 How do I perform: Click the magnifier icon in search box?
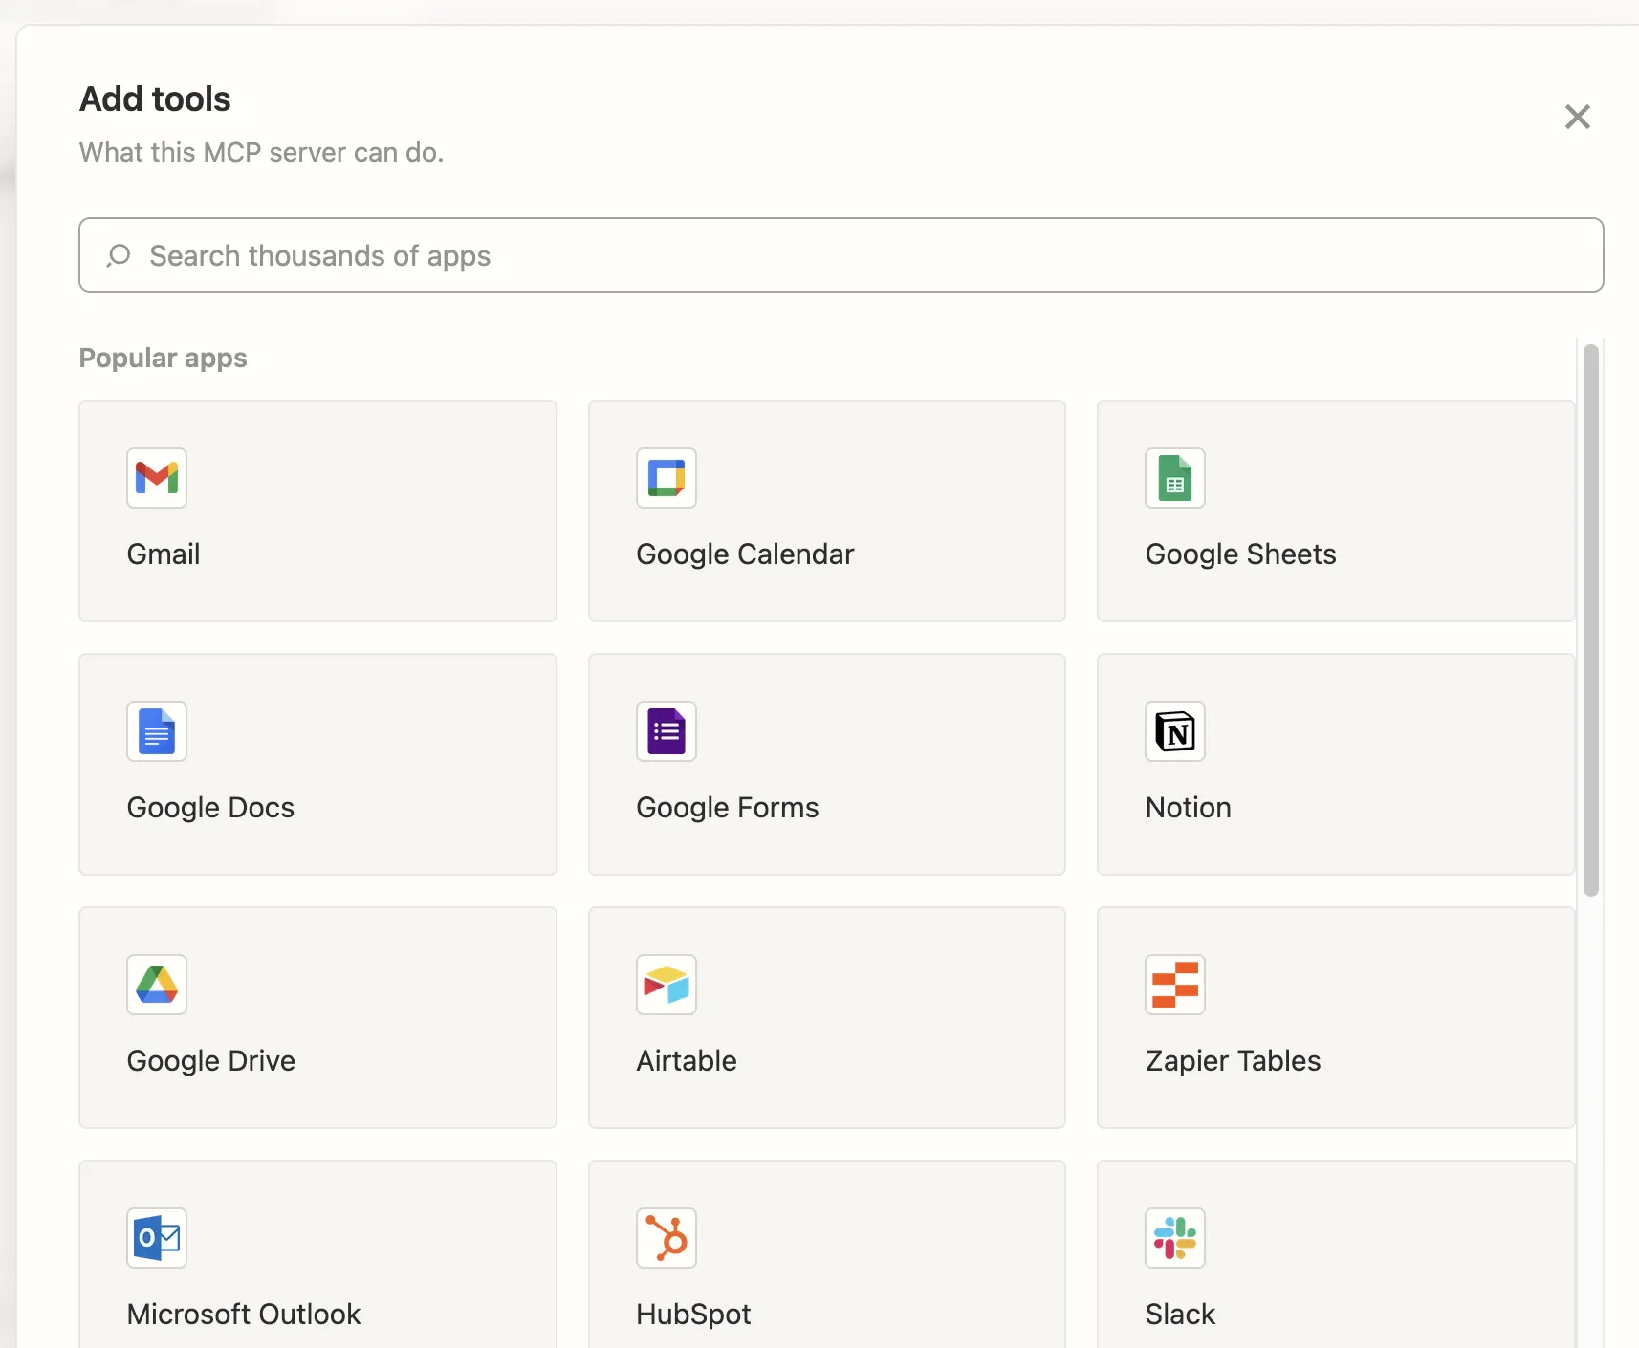click(119, 255)
